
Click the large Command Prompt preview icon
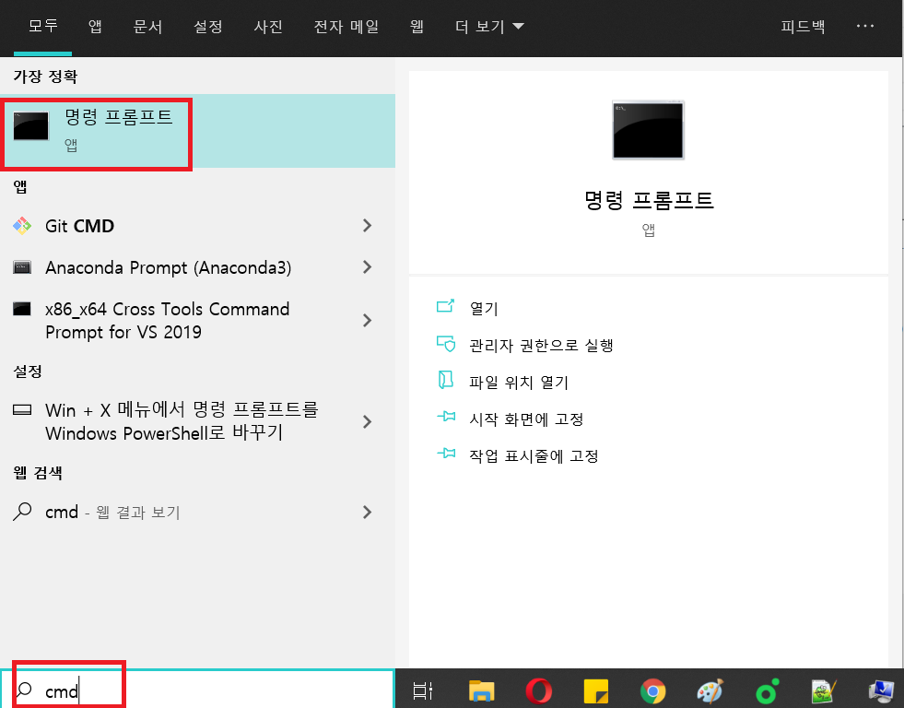coord(648,130)
